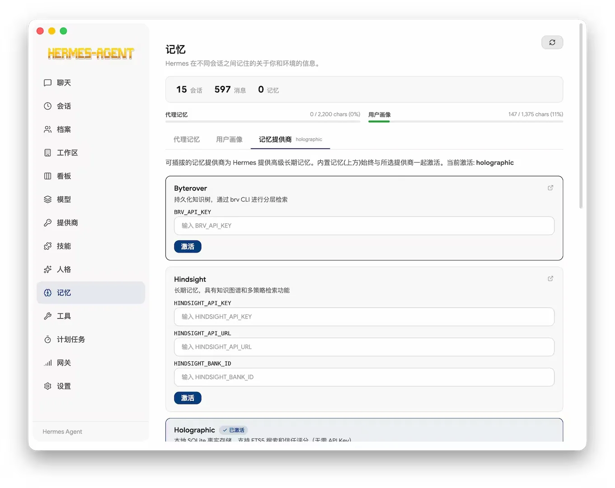Screen dimensions: 615x488
Task: Open the 聊天 chat icon in sidebar
Action: point(47,83)
